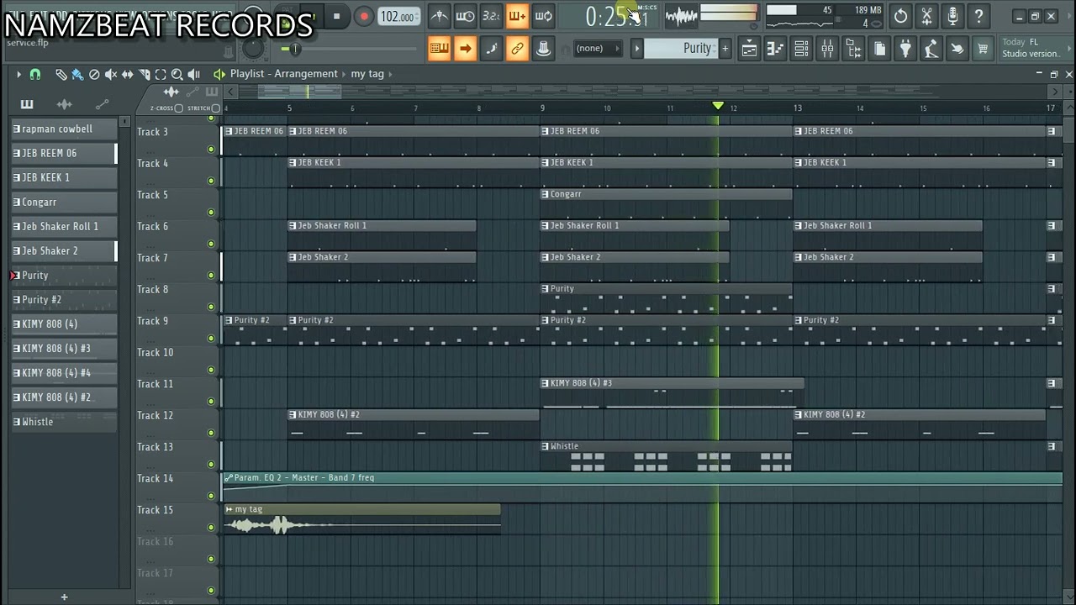Select the Paint brush tool
This screenshot has width=1076, height=605.
(77, 74)
